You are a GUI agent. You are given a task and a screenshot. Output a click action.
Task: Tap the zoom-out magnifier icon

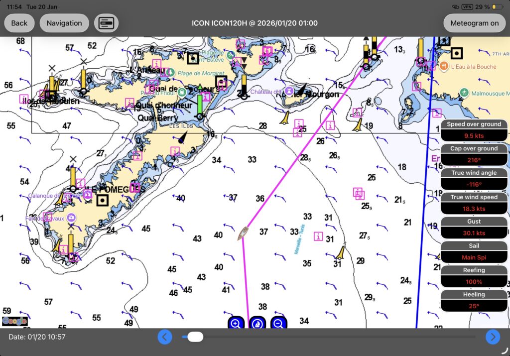click(x=278, y=323)
